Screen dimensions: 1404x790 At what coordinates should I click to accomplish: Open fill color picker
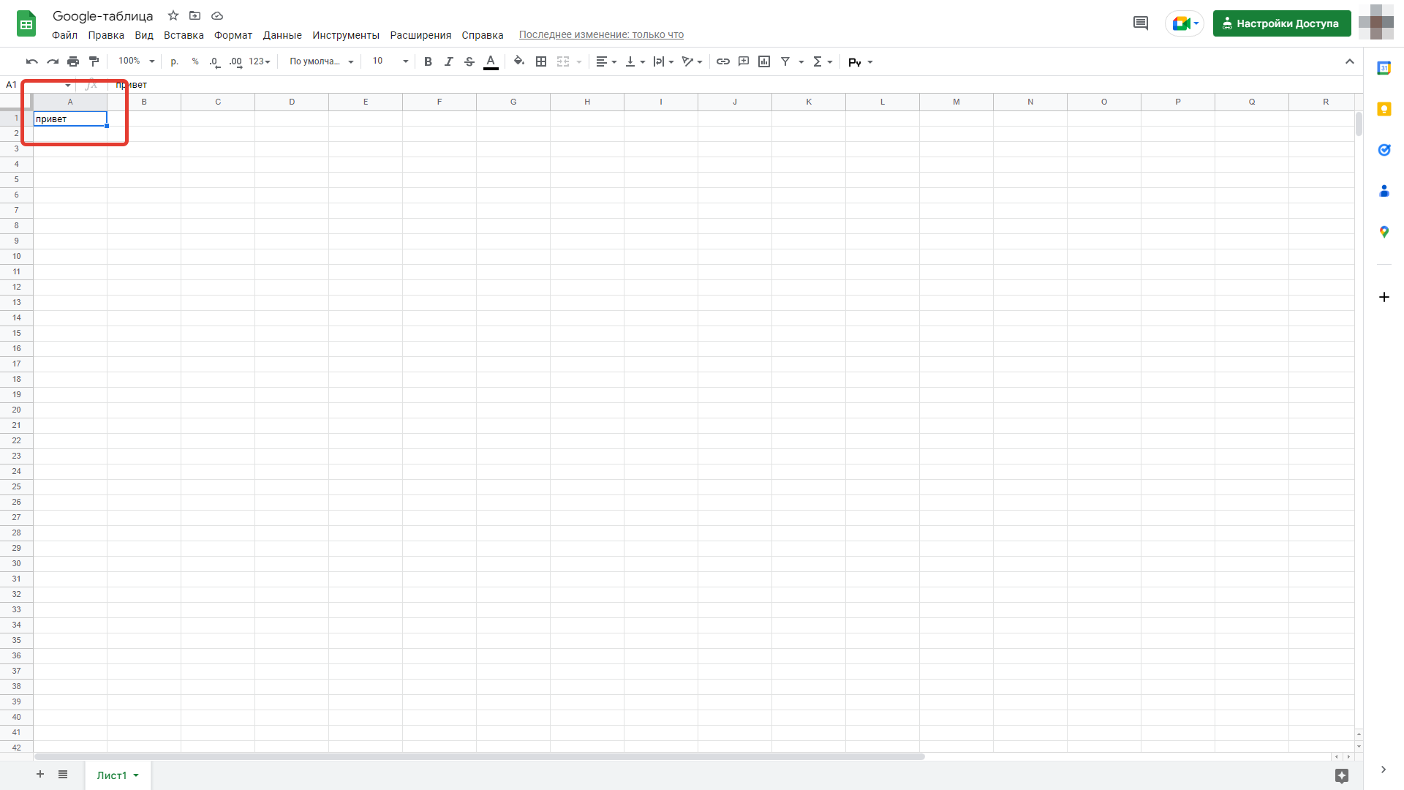coord(518,61)
